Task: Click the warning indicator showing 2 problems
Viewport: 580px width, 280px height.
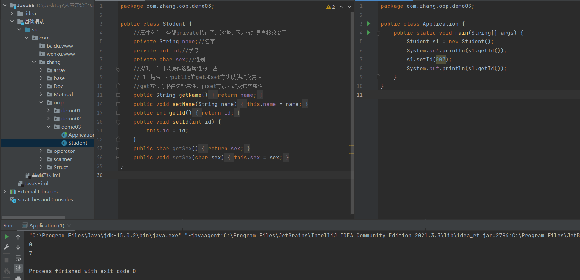Action: point(331,7)
